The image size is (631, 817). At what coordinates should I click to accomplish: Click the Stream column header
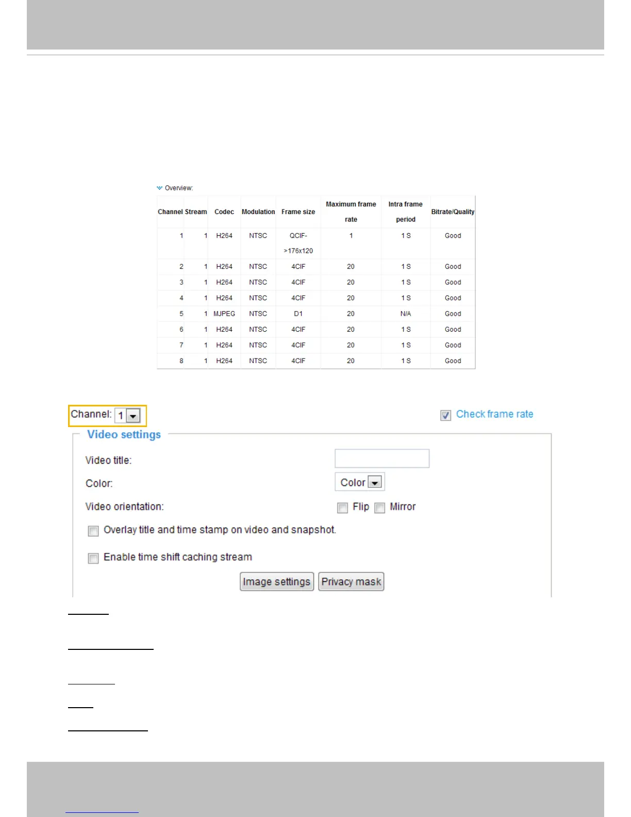[x=196, y=212]
